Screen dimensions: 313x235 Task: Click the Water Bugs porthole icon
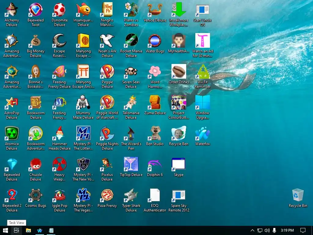(x=155, y=41)
